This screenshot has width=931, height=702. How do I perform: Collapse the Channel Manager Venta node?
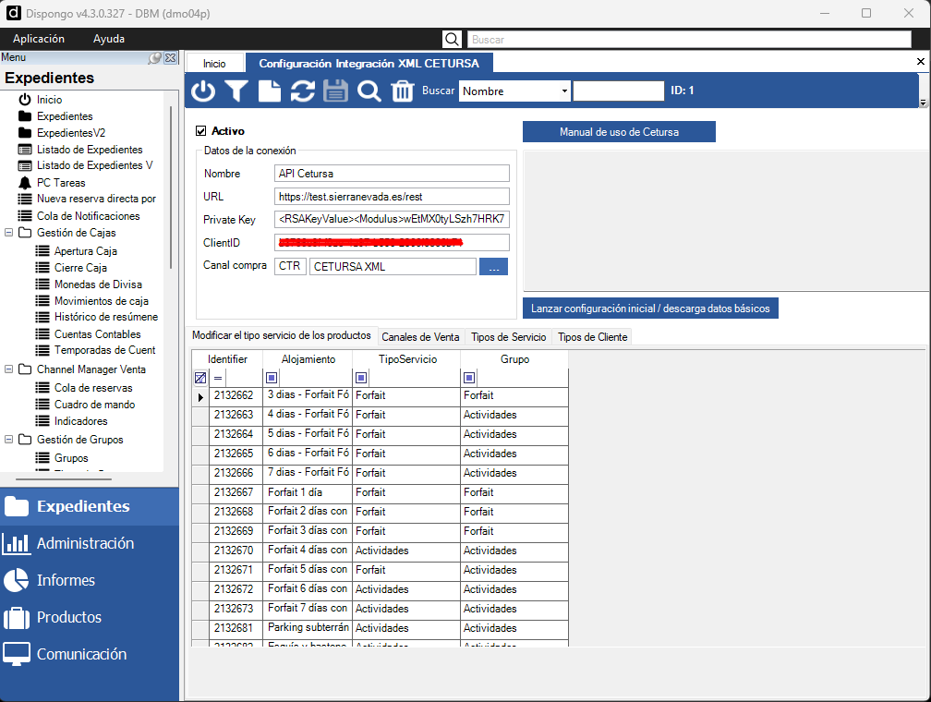click(x=9, y=369)
